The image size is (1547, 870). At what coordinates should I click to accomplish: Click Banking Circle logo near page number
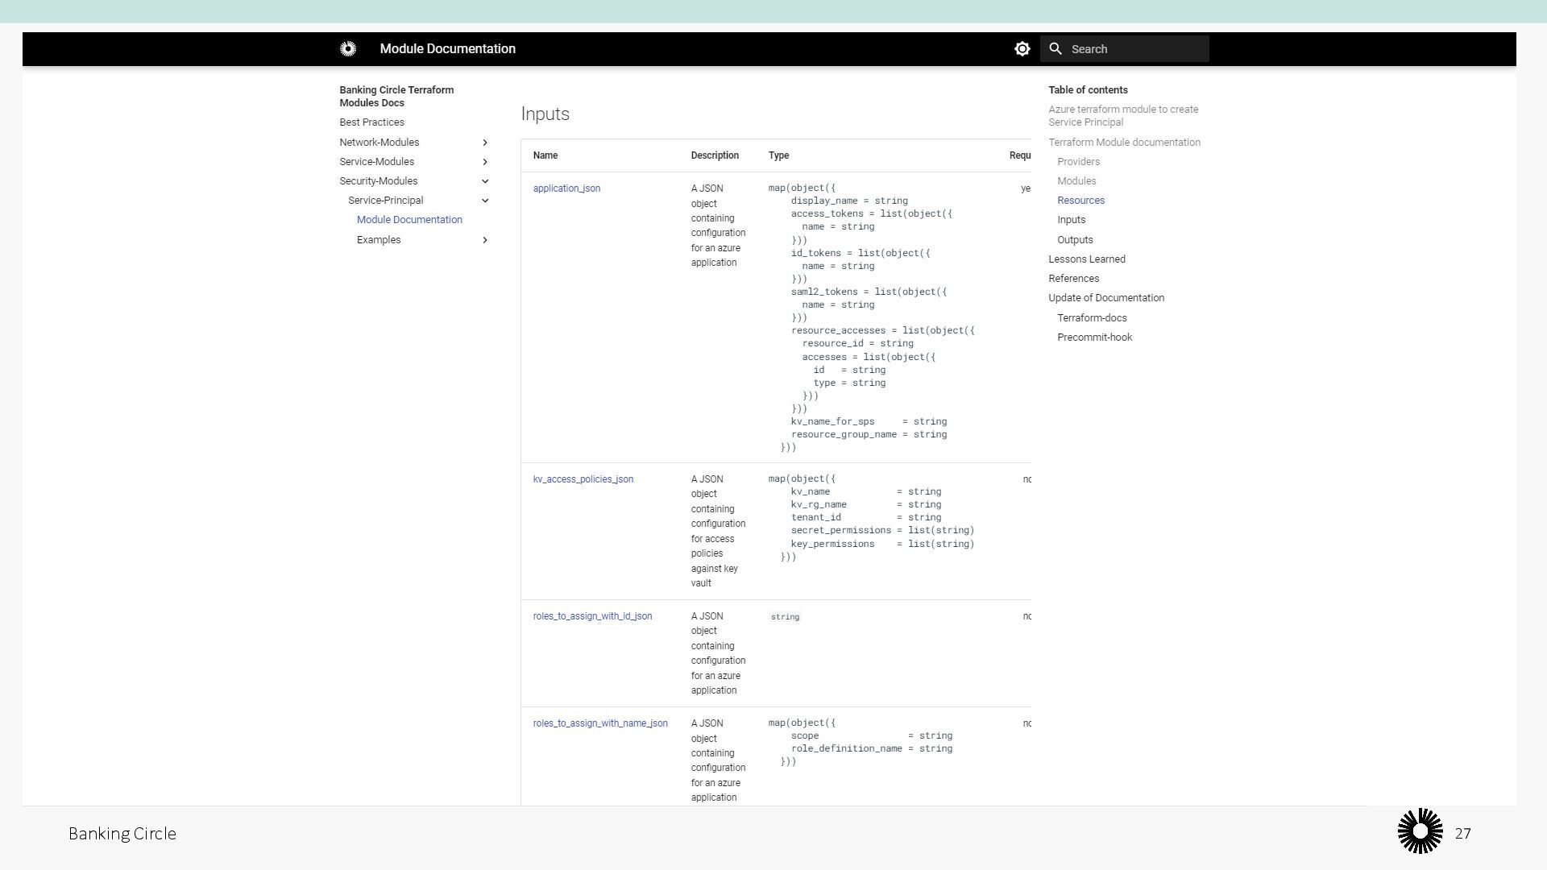pyautogui.click(x=1420, y=831)
